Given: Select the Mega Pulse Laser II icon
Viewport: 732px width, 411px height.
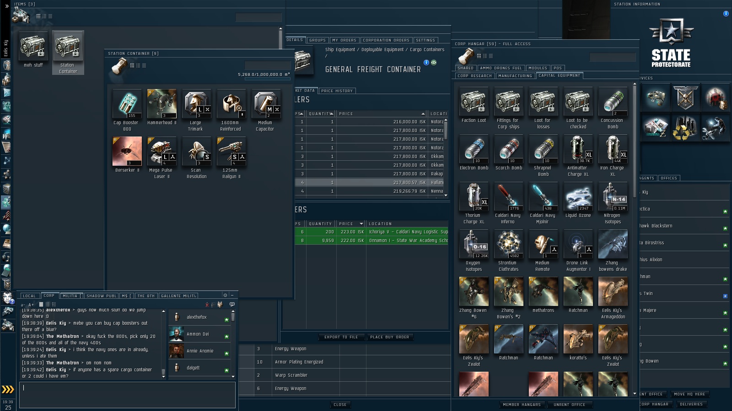Looking at the screenshot, I should tap(161, 151).
